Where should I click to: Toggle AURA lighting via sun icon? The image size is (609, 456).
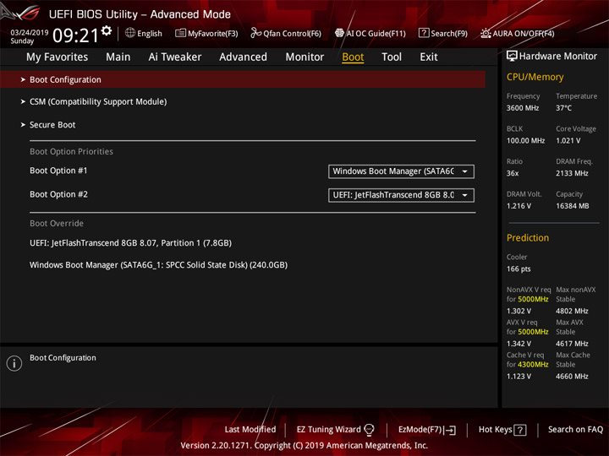(x=486, y=33)
